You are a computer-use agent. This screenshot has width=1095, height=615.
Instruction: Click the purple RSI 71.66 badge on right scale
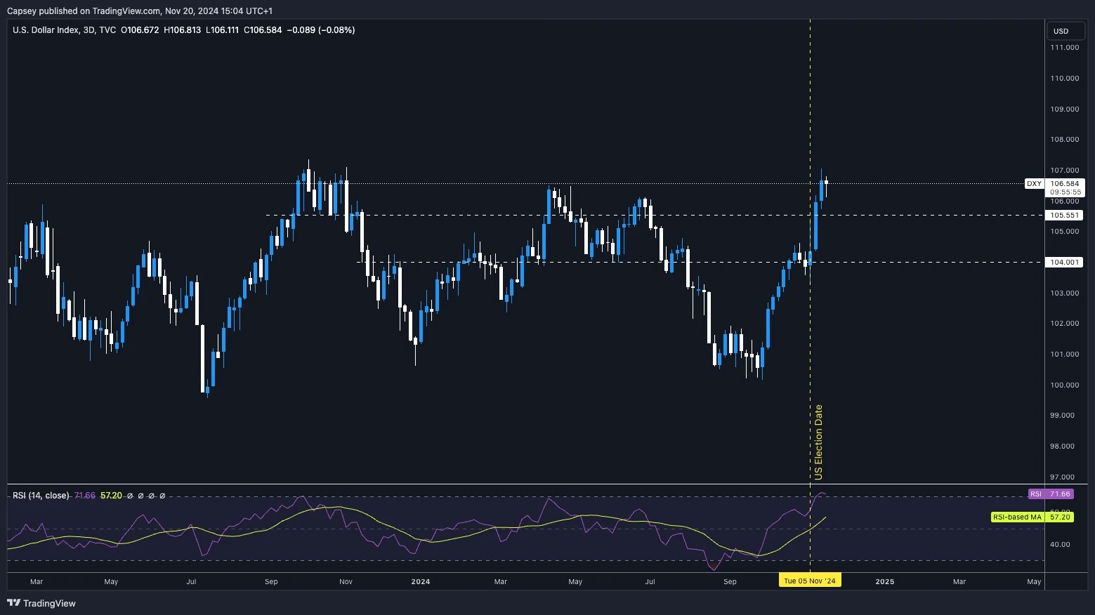click(1051, 494)
